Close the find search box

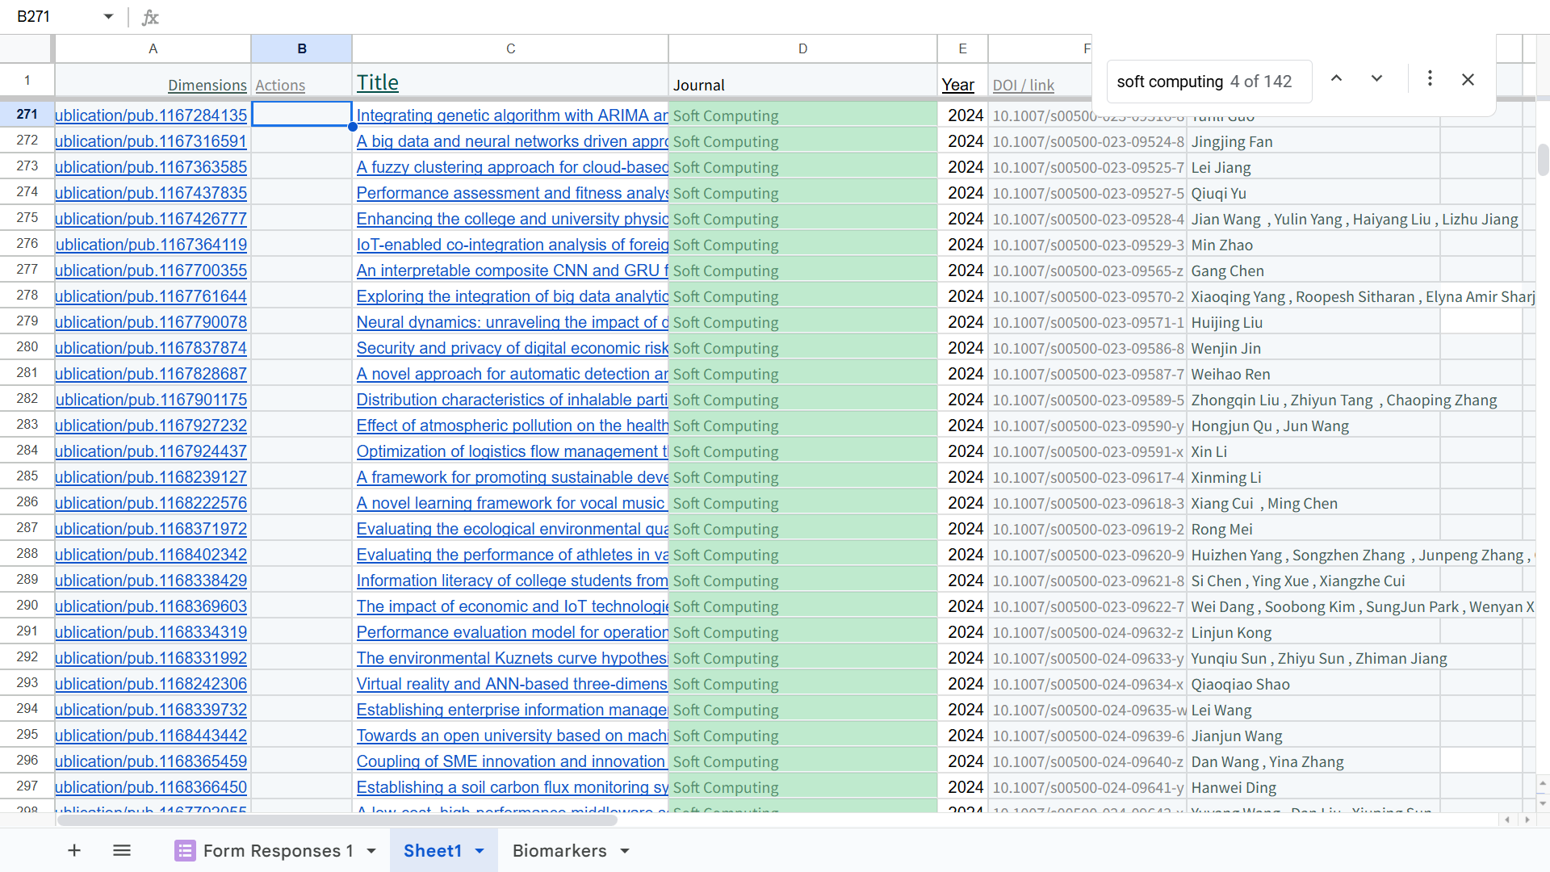tap(1468, 79)
